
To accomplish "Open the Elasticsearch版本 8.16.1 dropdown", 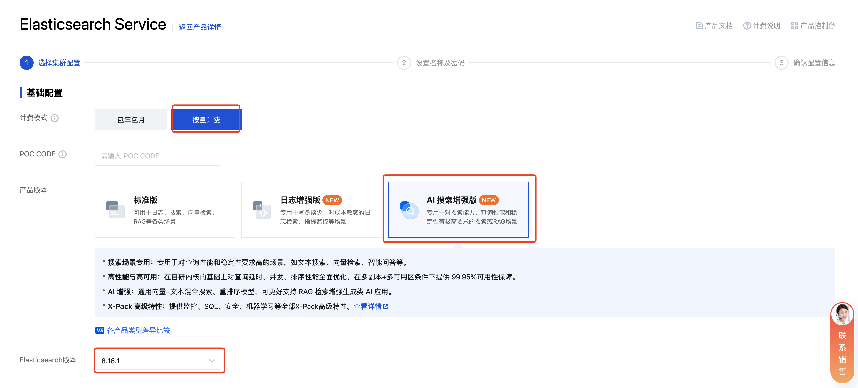I will pyautogui.click(x=158, y=361).
